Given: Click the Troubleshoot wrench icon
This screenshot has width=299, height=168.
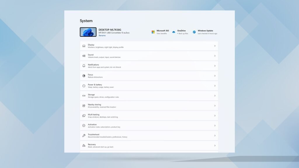Looking at the screenshot, I should (x=84, y=136).
